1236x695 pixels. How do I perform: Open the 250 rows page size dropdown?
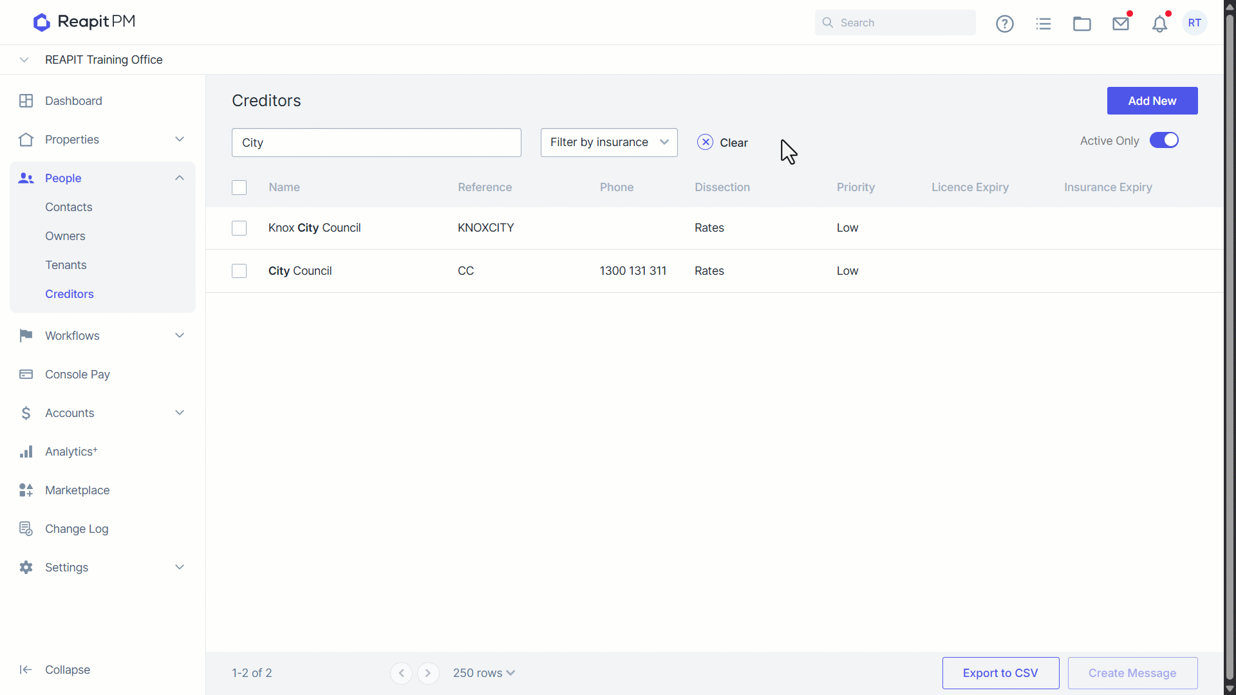click(x=483, y=673)
